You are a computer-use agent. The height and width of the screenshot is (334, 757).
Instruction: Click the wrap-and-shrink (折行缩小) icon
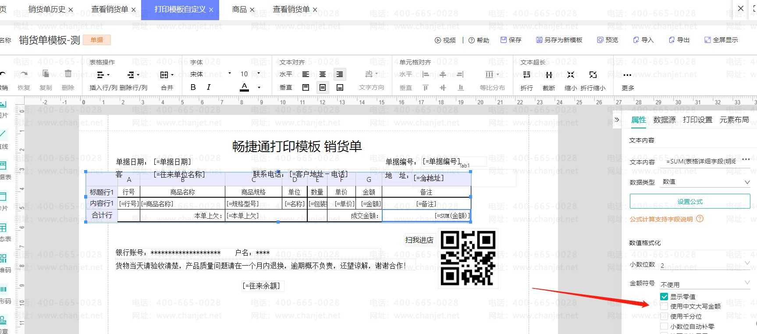click(593, 75)
